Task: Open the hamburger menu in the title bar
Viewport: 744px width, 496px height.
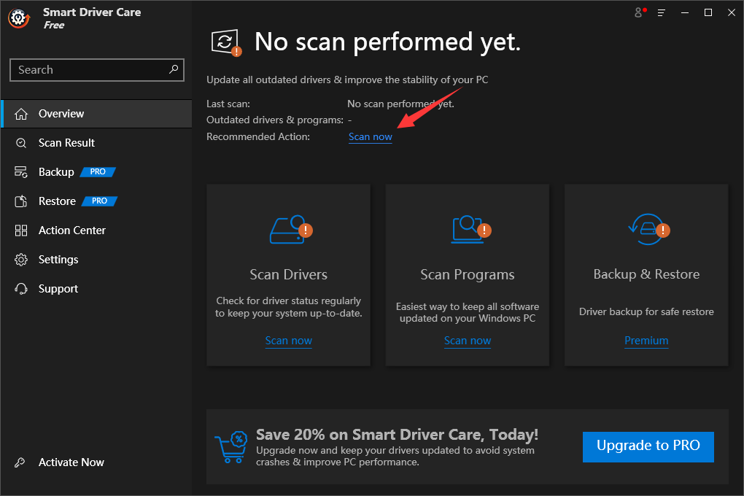Action: click(x=661, y=12)
